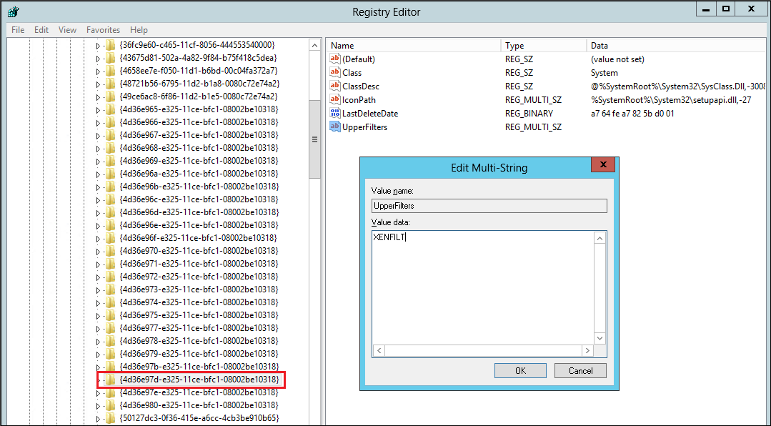Open the View menu

coord(67,30)
